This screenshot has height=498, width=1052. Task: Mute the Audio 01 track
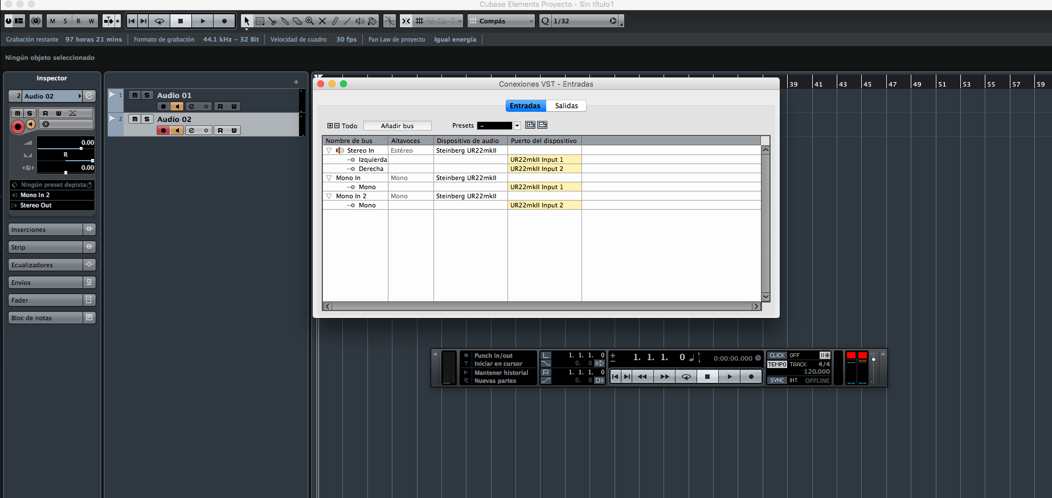pyautogui.click(x=134, y=95)
